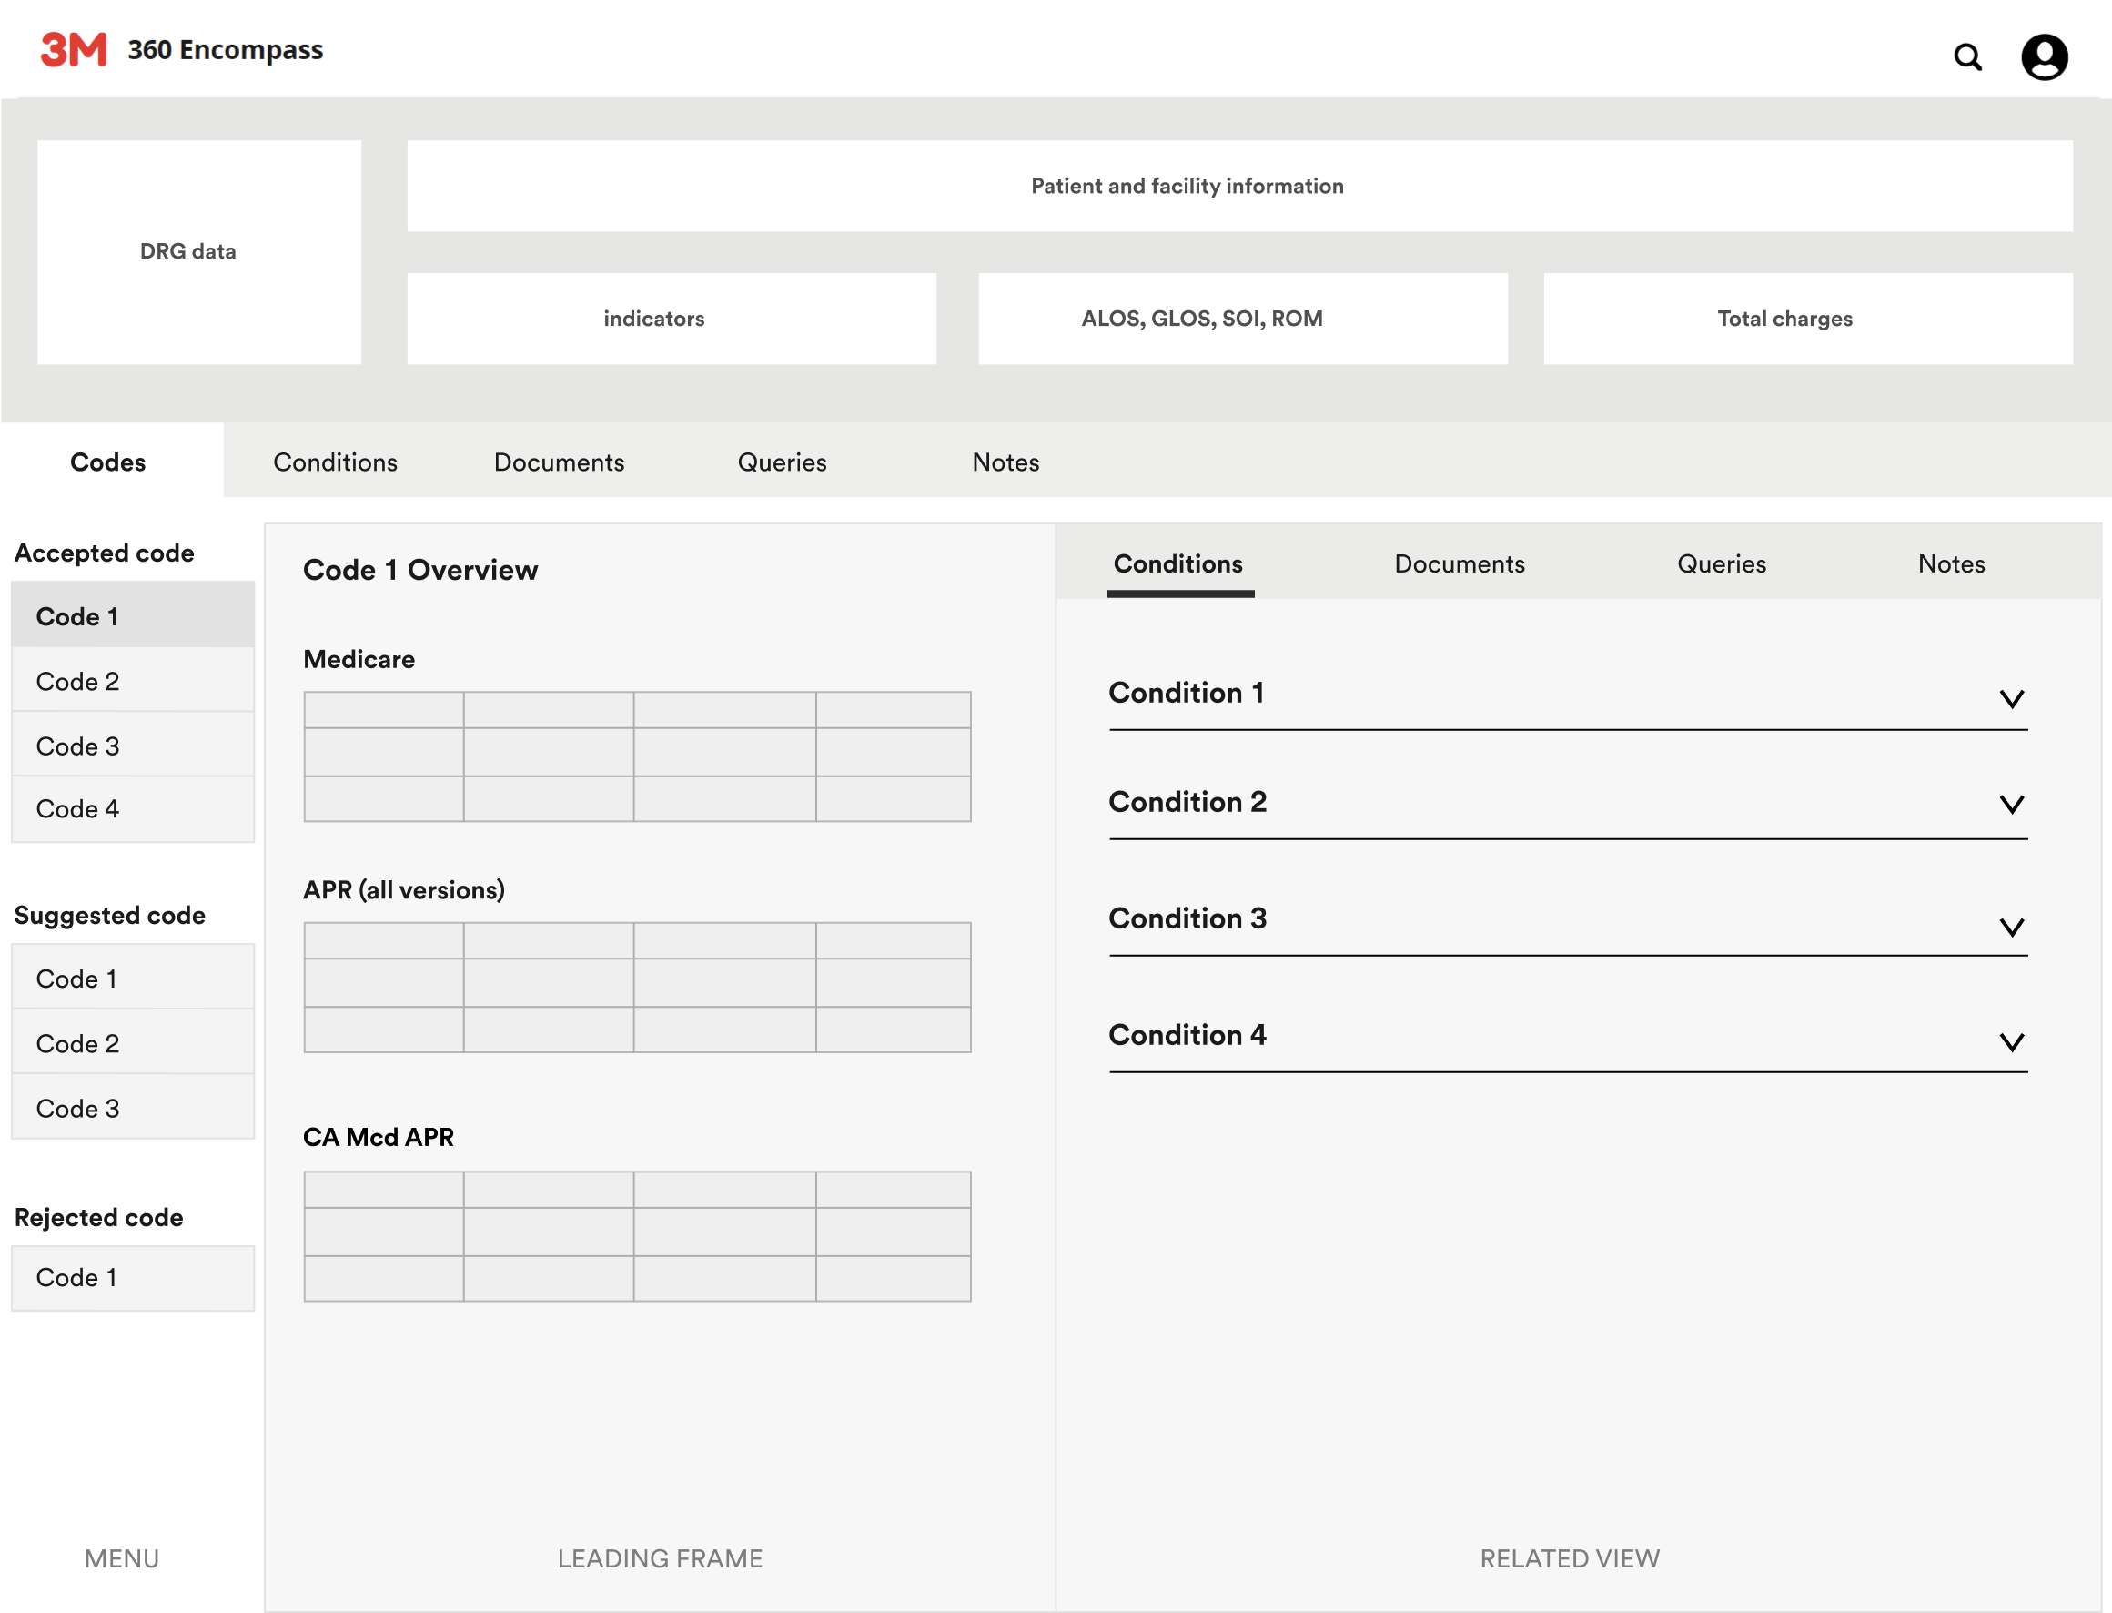Open the main Queries tab
The image size is (2112, 1613).
tap(781, 462)
